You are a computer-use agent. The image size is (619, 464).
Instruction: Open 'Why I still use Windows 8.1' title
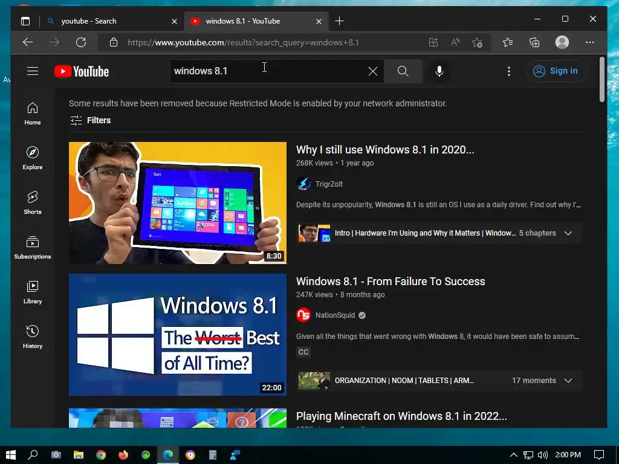pos(385,150)
